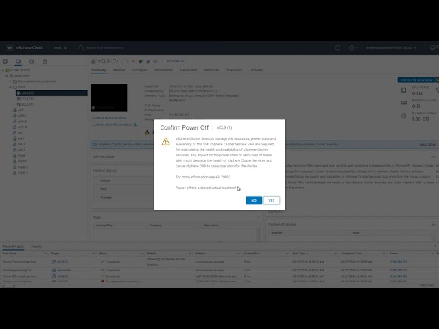The width and height of the screenshot is (439, 329).
Task: Click the search magnifier icon
Action: pyautogui.click(x=81, y=48)
